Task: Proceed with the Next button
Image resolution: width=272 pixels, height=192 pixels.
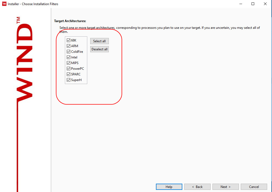Action: click(x=225, y=187)
